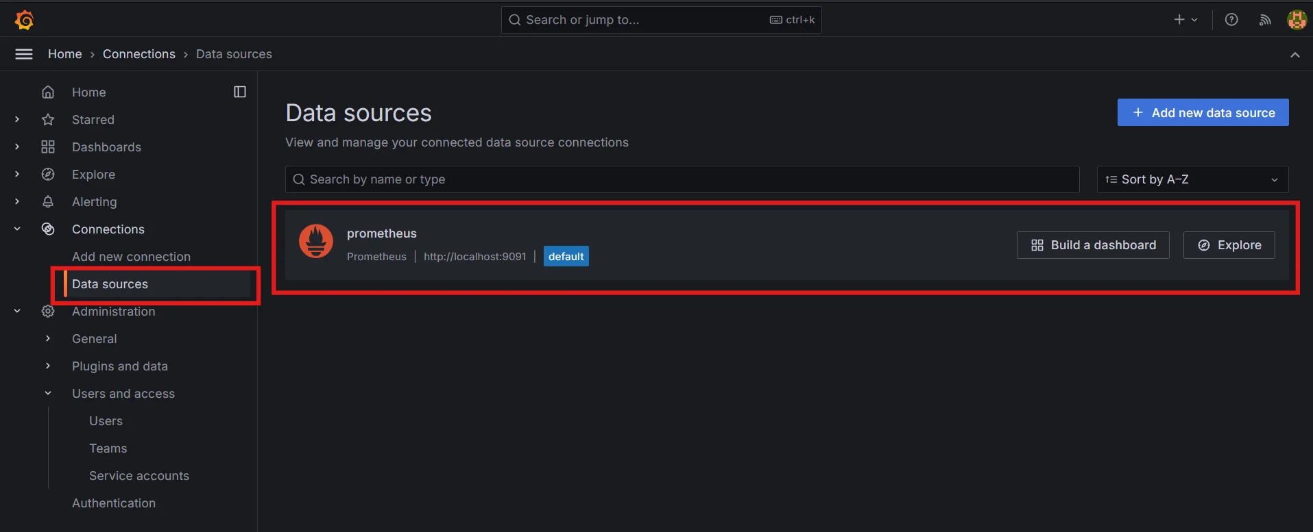Open the help question mark icon
1313x532 pixels.
pyautogui.click(x=1231, y=20)
